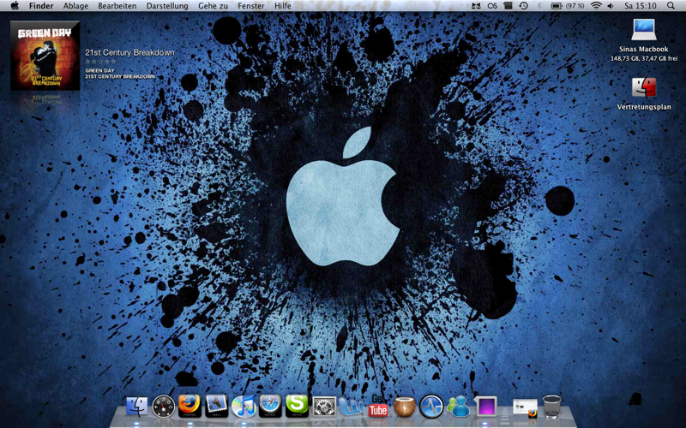Open the Apple menu
Image resolution: width=686 pixels, height=428 pixels.
15,6
